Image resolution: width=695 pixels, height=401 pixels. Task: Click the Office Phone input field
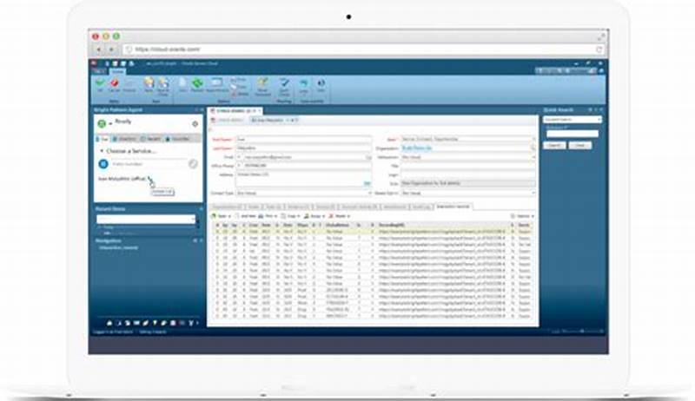[303, 166]
